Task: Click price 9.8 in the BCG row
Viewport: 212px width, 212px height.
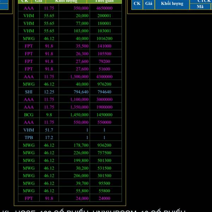Action: click(x=49, y=115)
